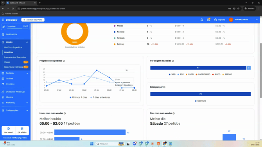
Task: Click the QR e links button
Action: point(22,131)
